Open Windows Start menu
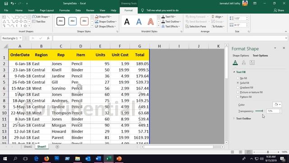The height and width of the screenshot is (163, 289). 5,158
